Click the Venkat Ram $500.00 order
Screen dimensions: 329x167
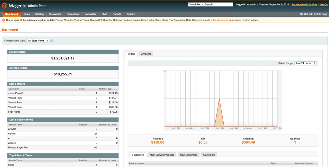point(63,107)
